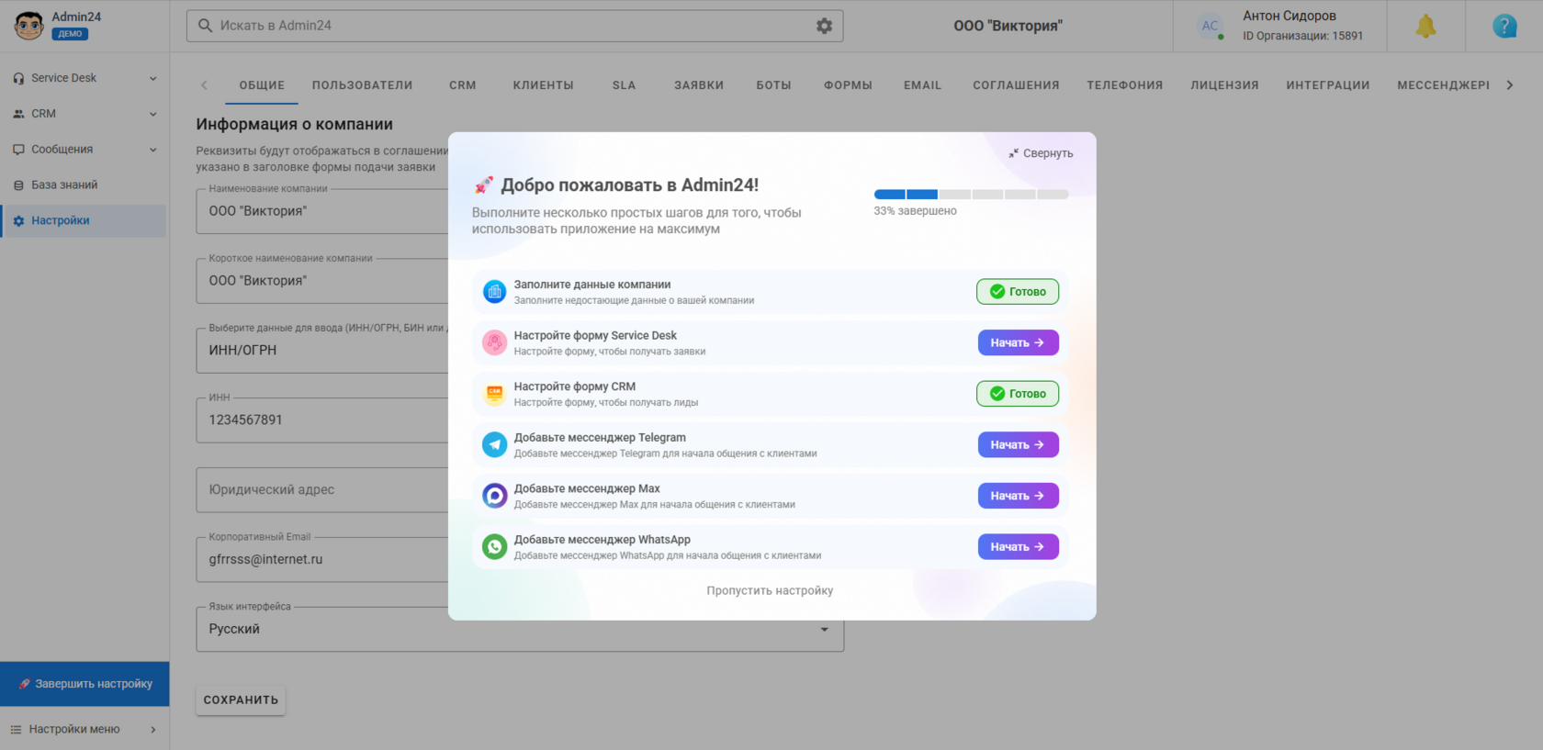Viewport: 1543px width, 750px height.
Task: Click the Свернуть collapse button
Action: pyautogui.click(x=1041, y=153)
